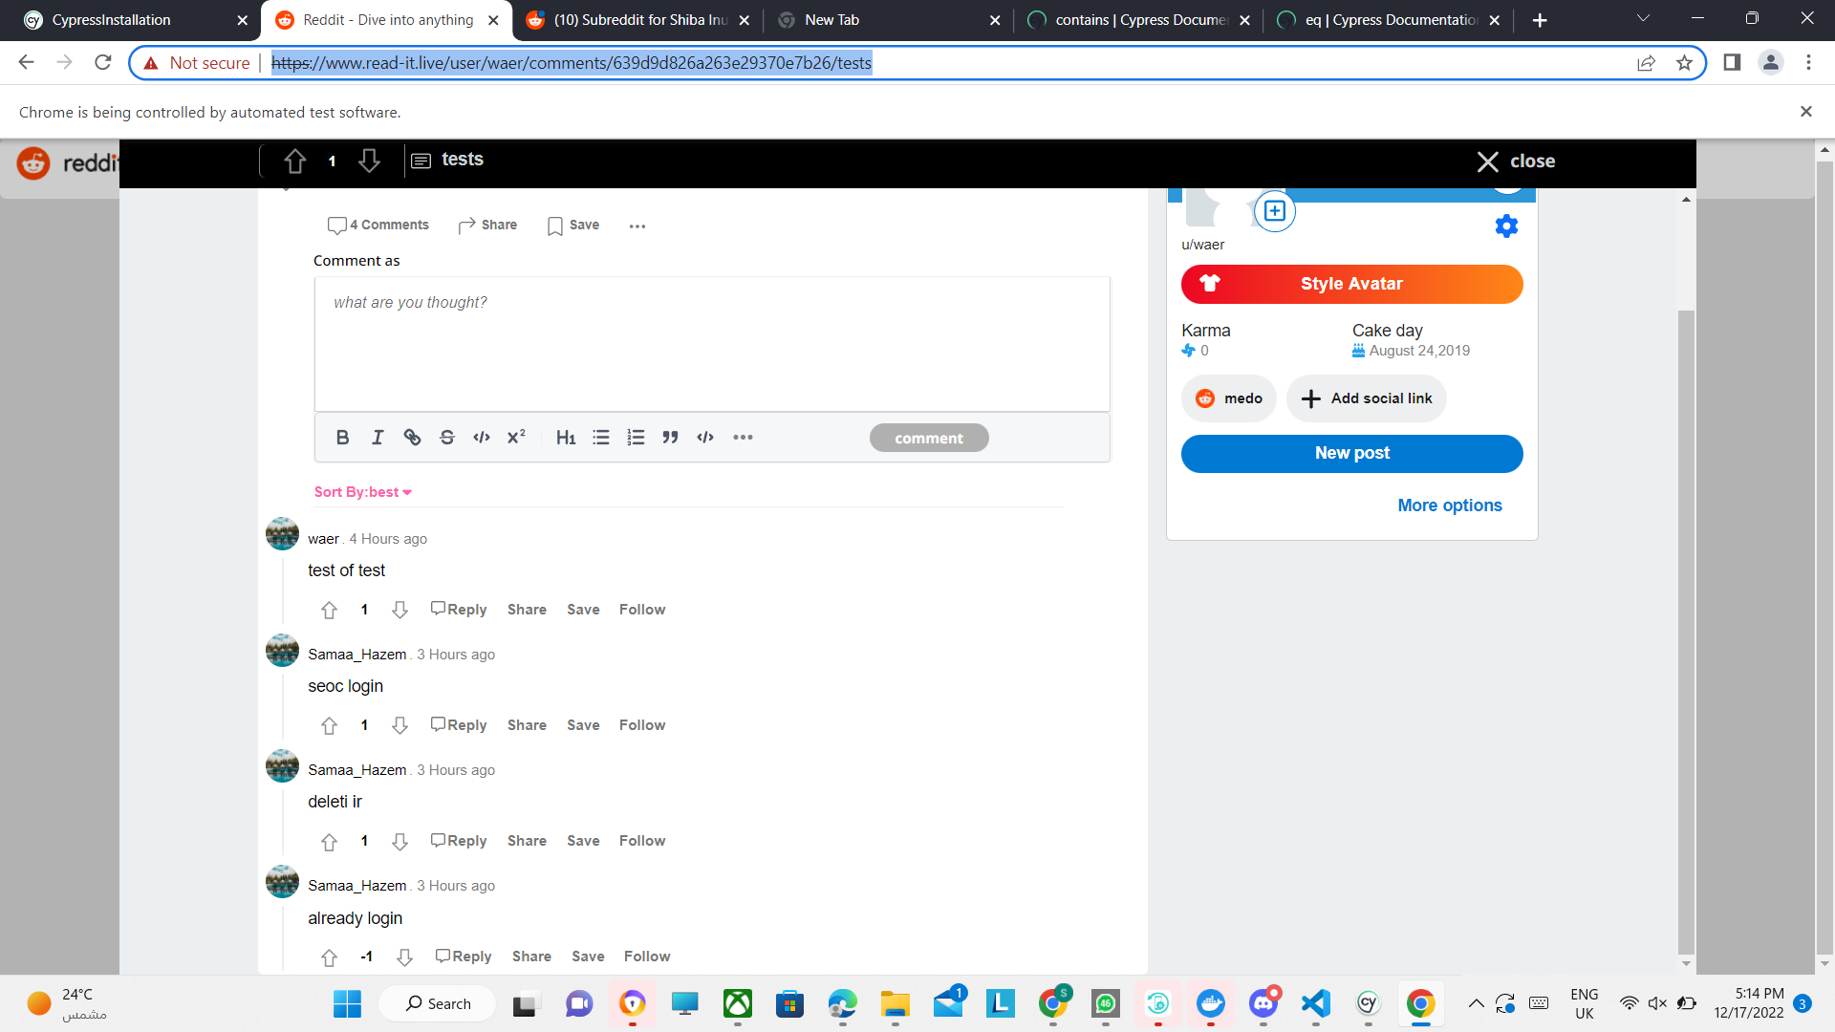Upvote the "deleti ir" comment
This screenshot has height=1032, width=1835.
(330, 841)
